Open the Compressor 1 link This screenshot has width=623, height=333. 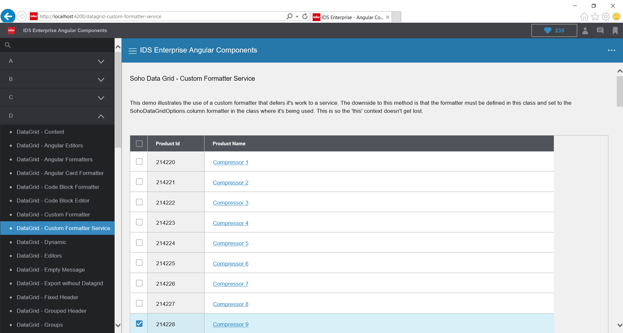pos(231,162)
